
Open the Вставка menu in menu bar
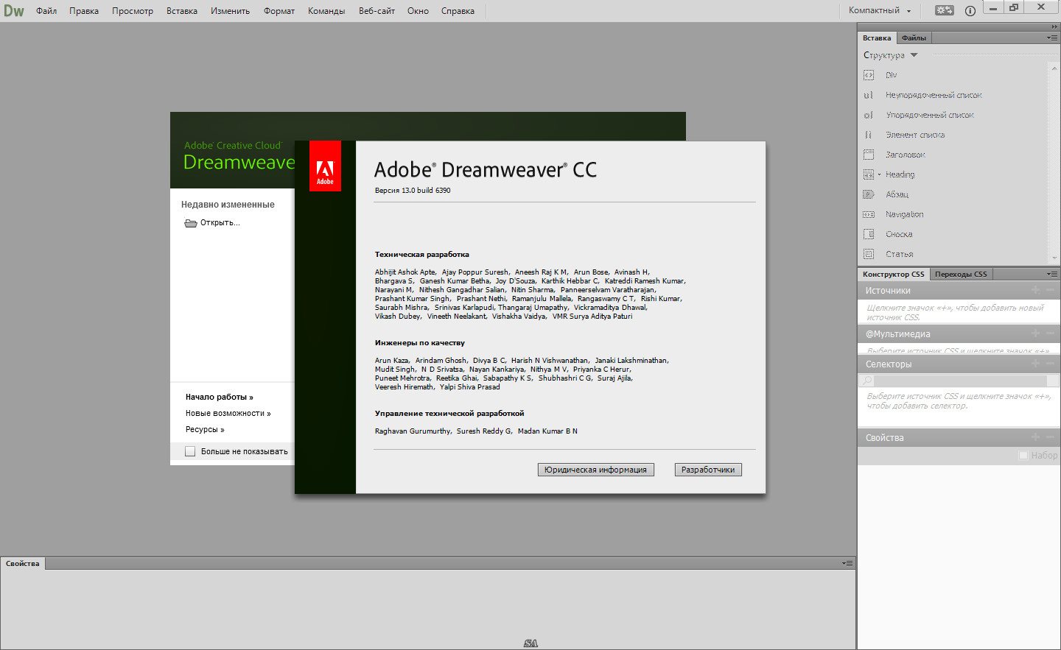click(x=182, y=11)
